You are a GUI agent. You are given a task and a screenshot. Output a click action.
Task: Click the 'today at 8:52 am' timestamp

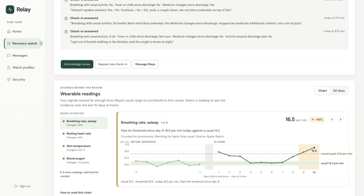[x=334, y=31]
